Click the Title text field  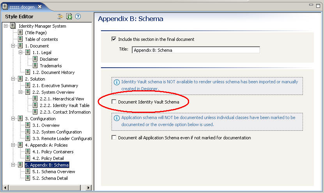coord(196,50)
